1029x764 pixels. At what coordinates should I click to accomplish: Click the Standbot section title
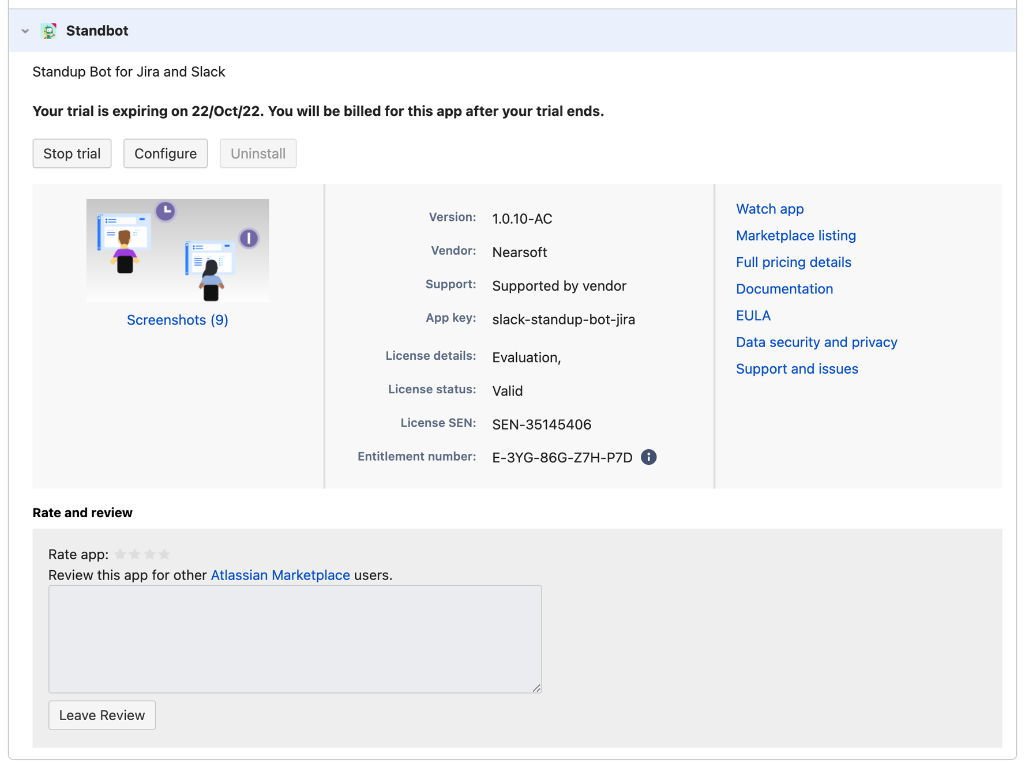click(97, 31)
